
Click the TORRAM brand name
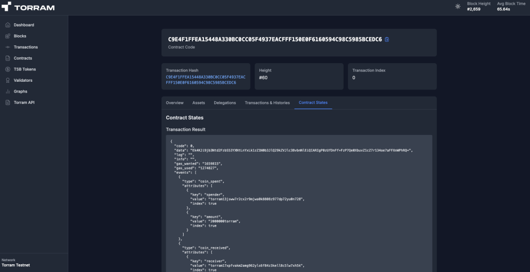tap(34, 8)
